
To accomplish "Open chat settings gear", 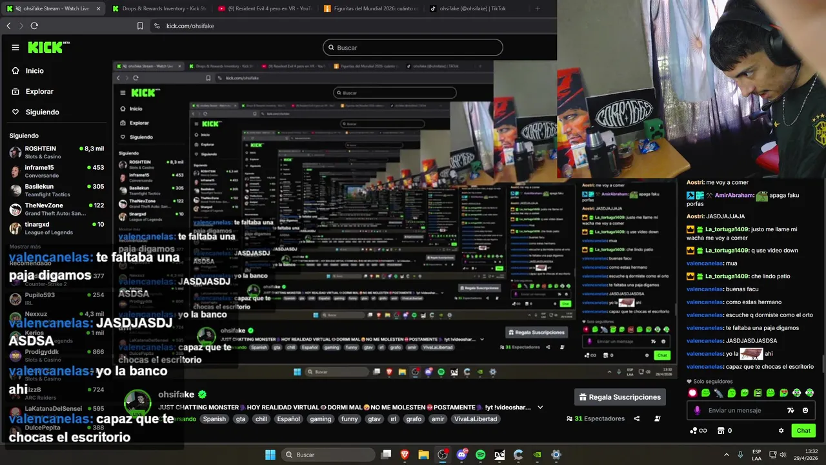I will (781, 431).
